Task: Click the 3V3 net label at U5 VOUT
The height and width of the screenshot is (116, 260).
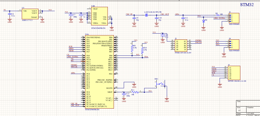Action: 50,10
